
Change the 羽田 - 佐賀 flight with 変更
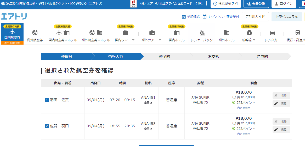281,104
